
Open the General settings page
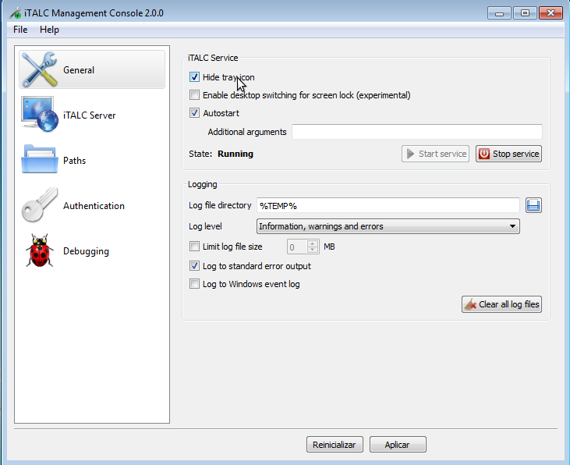[91, 69]
